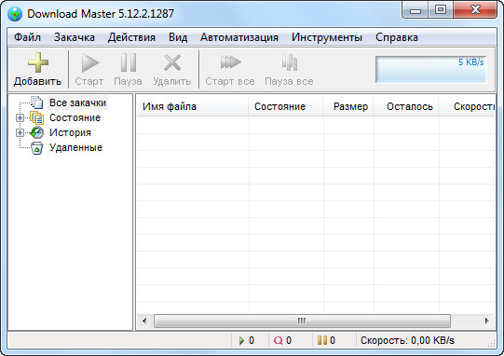Viewport: 504px width, 356px height.
Task: Select the Состояние category label
Action: 75,117
